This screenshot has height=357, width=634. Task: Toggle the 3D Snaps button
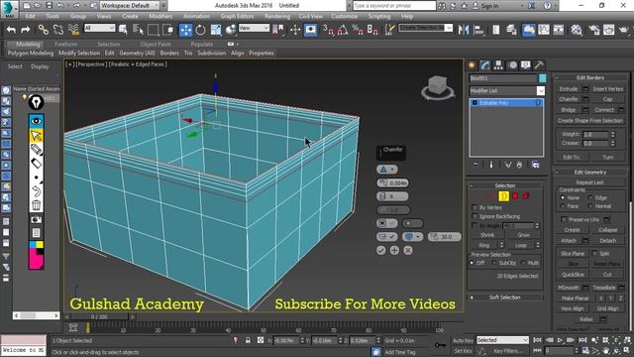pyautogui.click(x=328, y=30)
